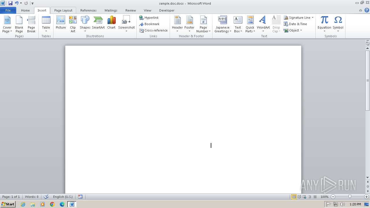Click the Words: 0 status indicator
The image size is (370, 208).
[32, 197]
